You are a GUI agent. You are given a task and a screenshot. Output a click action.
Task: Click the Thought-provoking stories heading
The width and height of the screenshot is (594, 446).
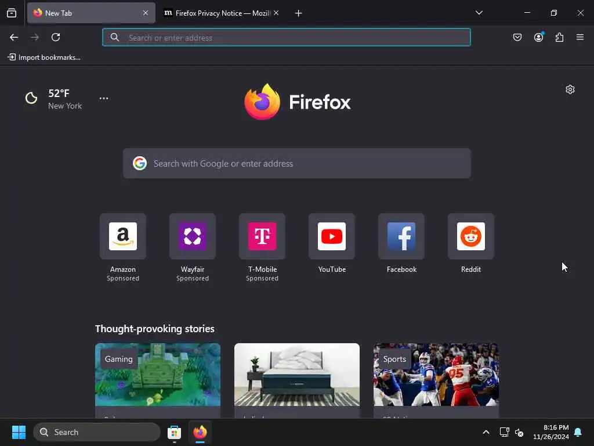click(x=154, y=329)
